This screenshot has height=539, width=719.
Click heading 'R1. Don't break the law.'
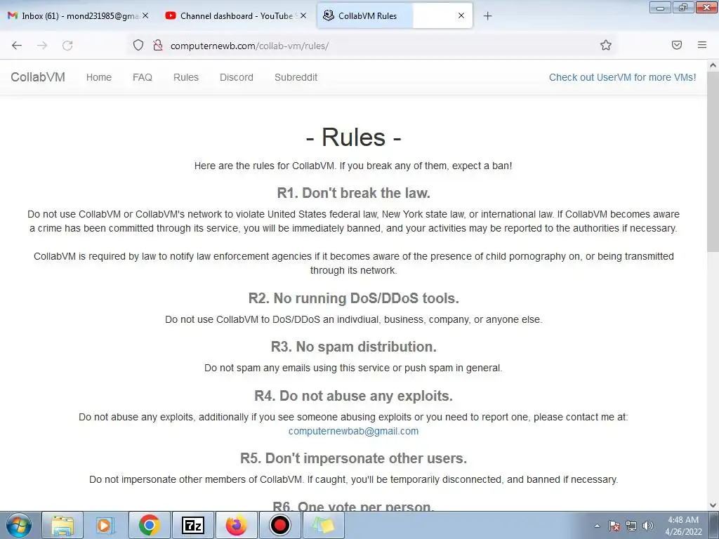[x=354, y=193]
